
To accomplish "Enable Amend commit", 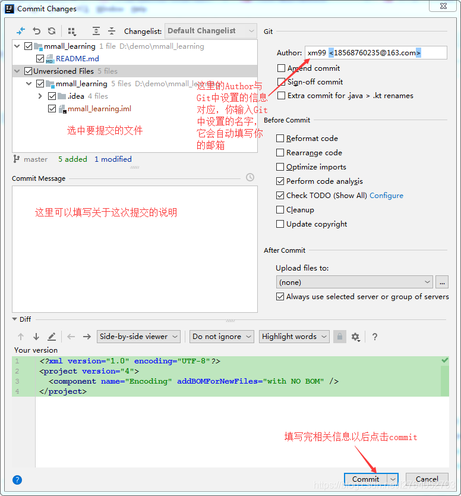I will pos(281,68).
